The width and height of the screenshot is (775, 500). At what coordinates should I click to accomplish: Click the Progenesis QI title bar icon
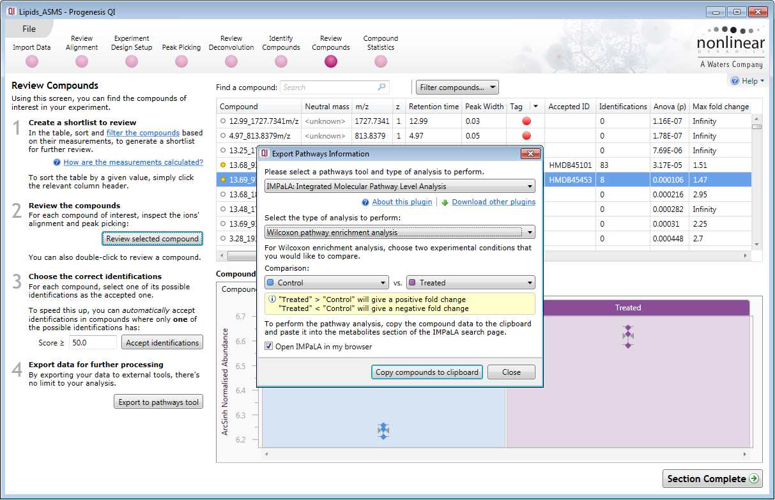[x=12, y=12]
